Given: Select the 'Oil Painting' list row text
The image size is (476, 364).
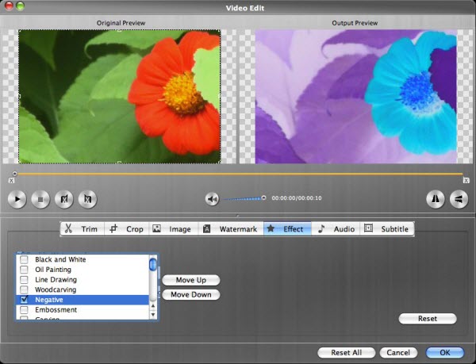Looking at the screenshot, I should [53, 270].
